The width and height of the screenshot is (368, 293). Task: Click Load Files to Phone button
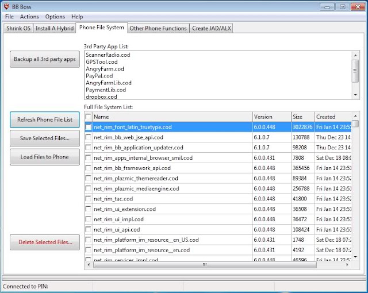[45, 157]
